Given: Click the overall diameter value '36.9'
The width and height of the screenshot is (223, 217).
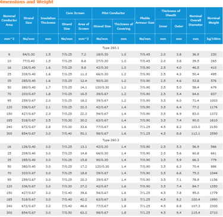Looking at the screenshot, I should (x=196, y=55).
